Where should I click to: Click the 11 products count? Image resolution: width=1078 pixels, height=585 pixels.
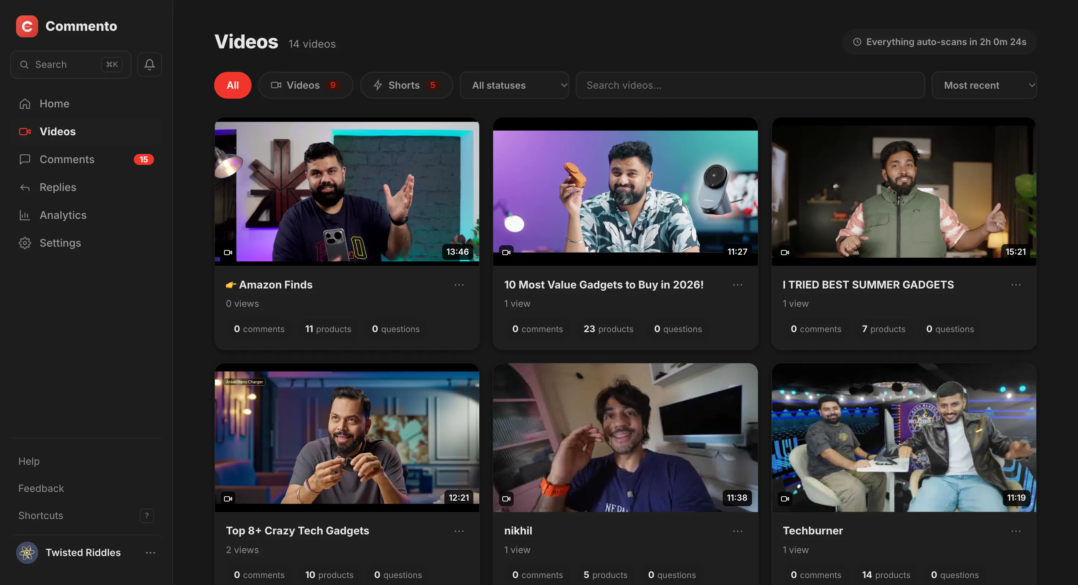328,329
